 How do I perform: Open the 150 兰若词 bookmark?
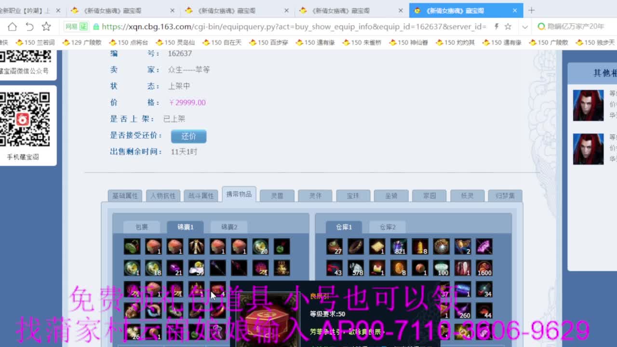coord(35,42)
